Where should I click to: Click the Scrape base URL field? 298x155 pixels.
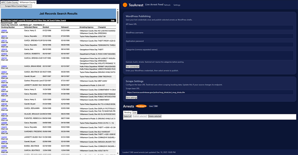click(x=209, y=92)
